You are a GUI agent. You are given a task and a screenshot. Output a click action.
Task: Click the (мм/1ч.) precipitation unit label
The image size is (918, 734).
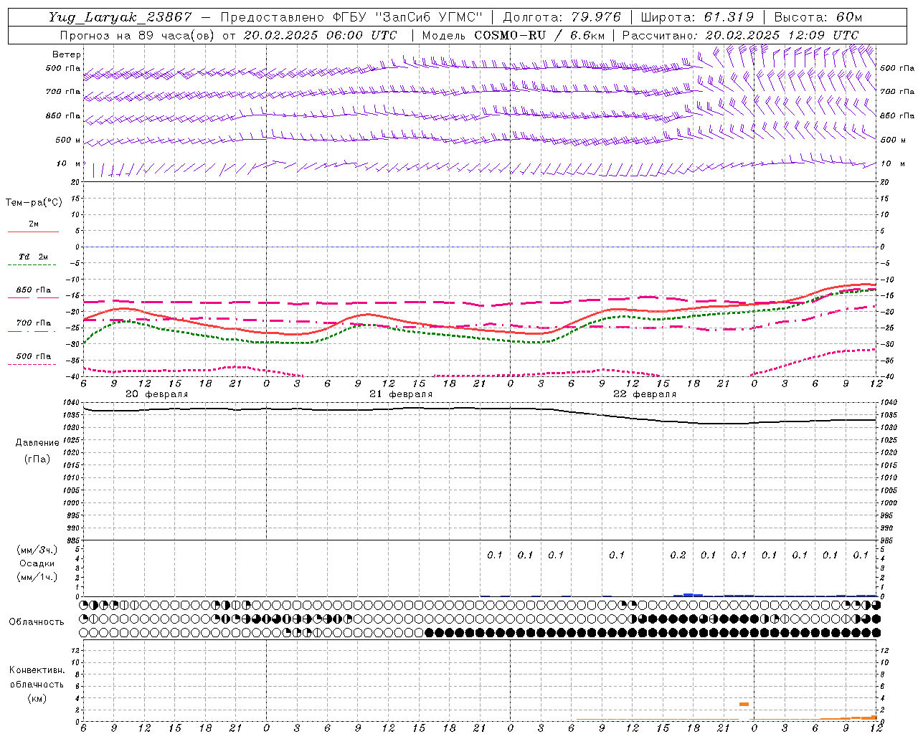coord(37,577)
